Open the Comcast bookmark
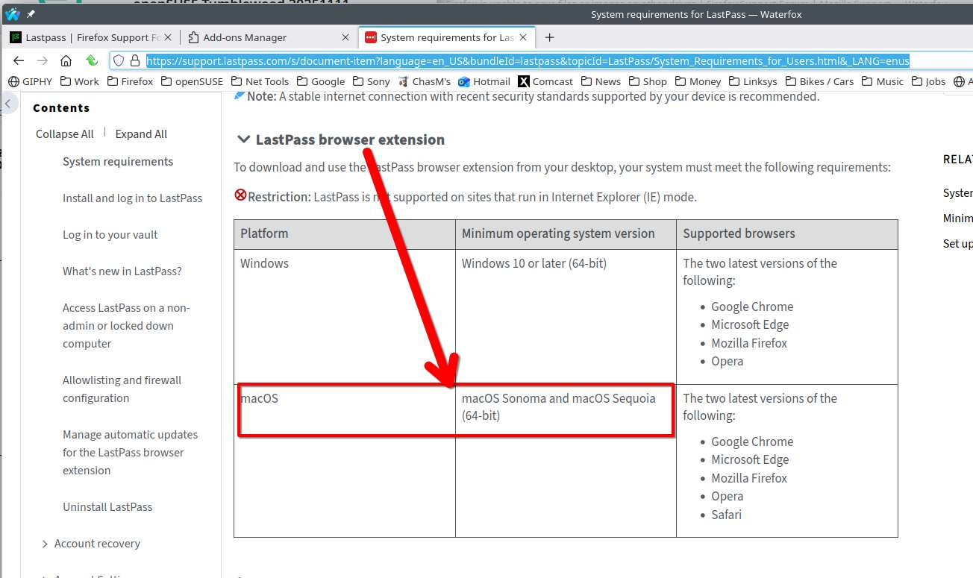This screenshot has width=973, height=578. [545, 81]
